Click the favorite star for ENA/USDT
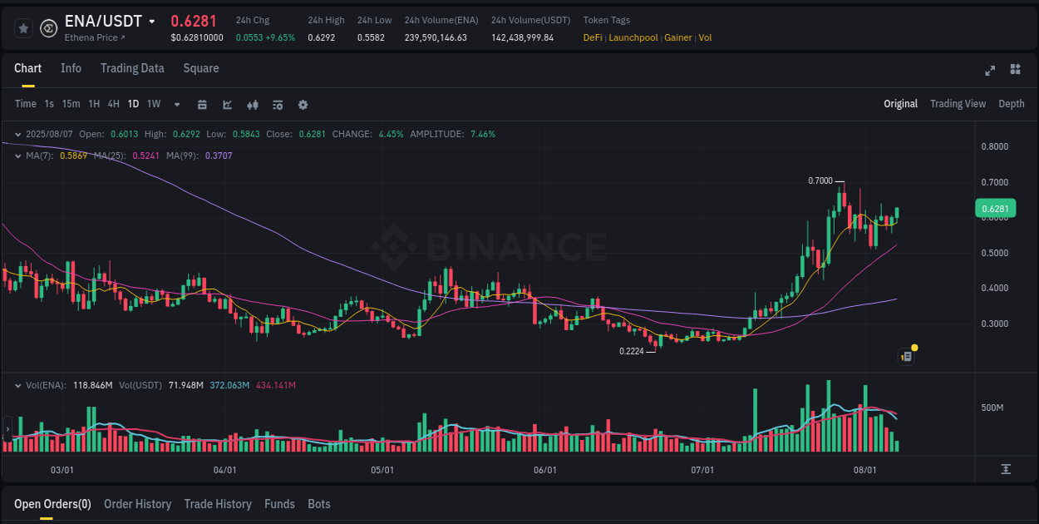This screenshot has height=524, width=1039. tap(22, 27)
